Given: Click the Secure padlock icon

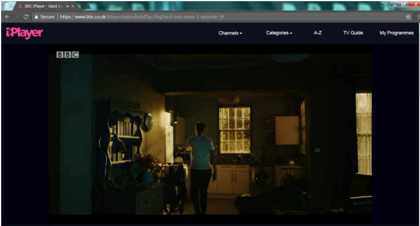Looking at the screenshot, I should click(36, 17).
